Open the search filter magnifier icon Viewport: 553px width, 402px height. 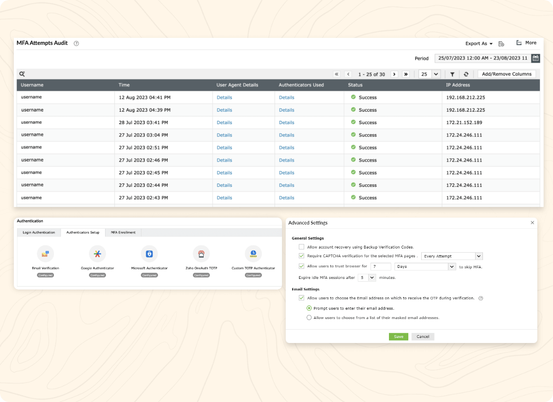(x=22, y=74)
